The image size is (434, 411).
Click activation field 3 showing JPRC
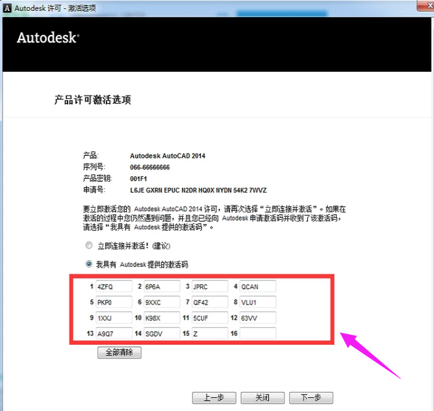(x=209, y=286)
